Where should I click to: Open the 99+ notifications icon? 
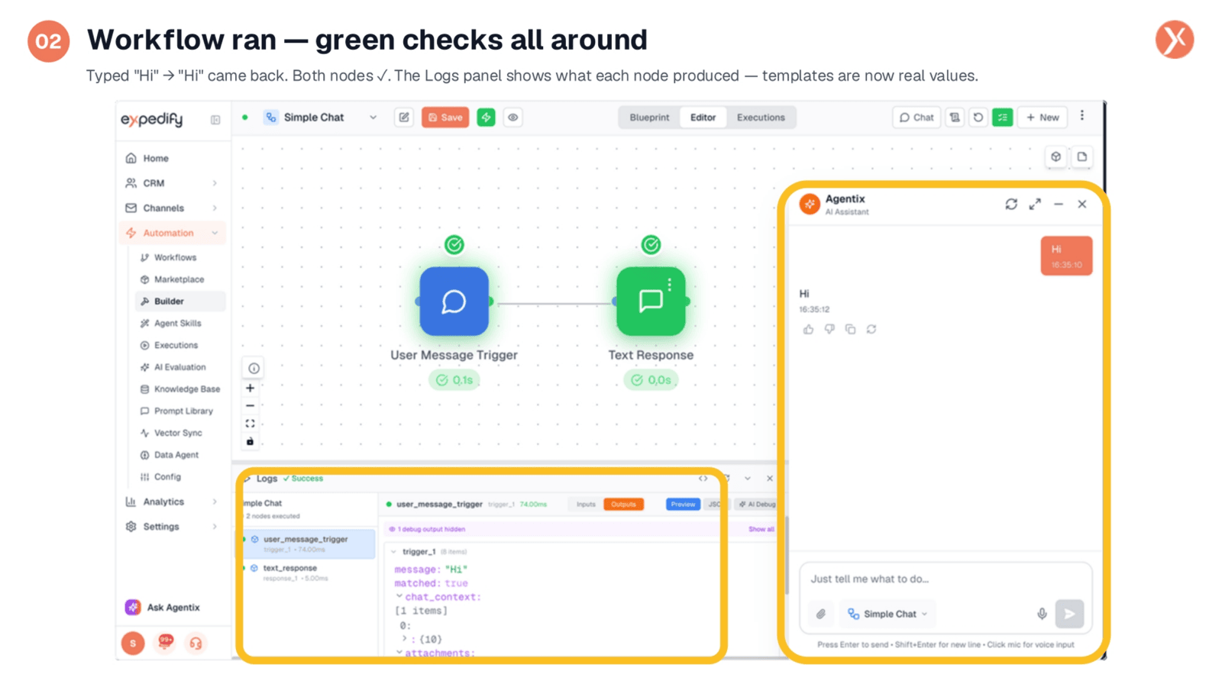tap(165, 642)
